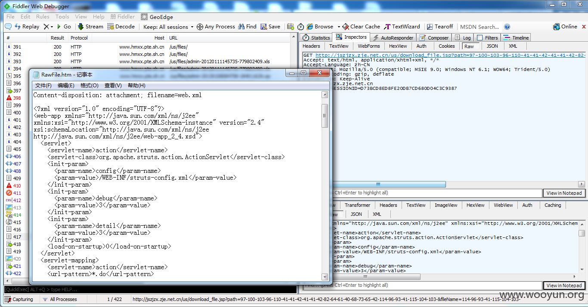Click the css icon on session 412
The height and width of the screenshot is (307, 588).
[9, 200]
